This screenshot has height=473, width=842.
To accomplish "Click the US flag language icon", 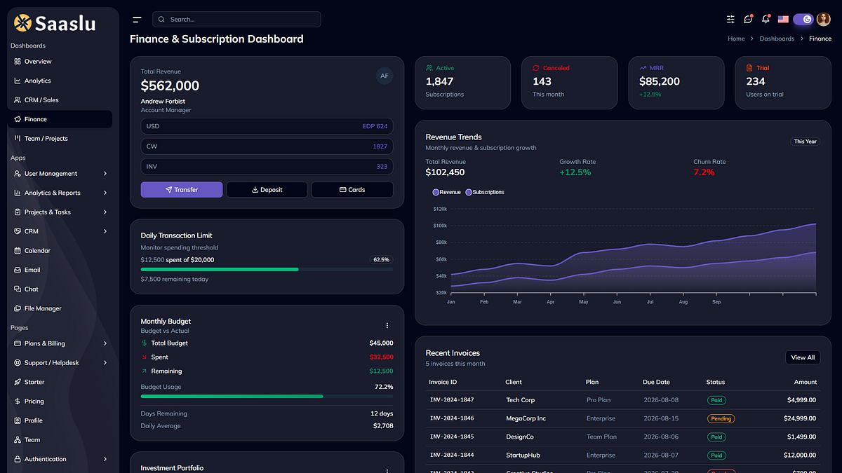I will pyautogui.click(x=783, y=20).
